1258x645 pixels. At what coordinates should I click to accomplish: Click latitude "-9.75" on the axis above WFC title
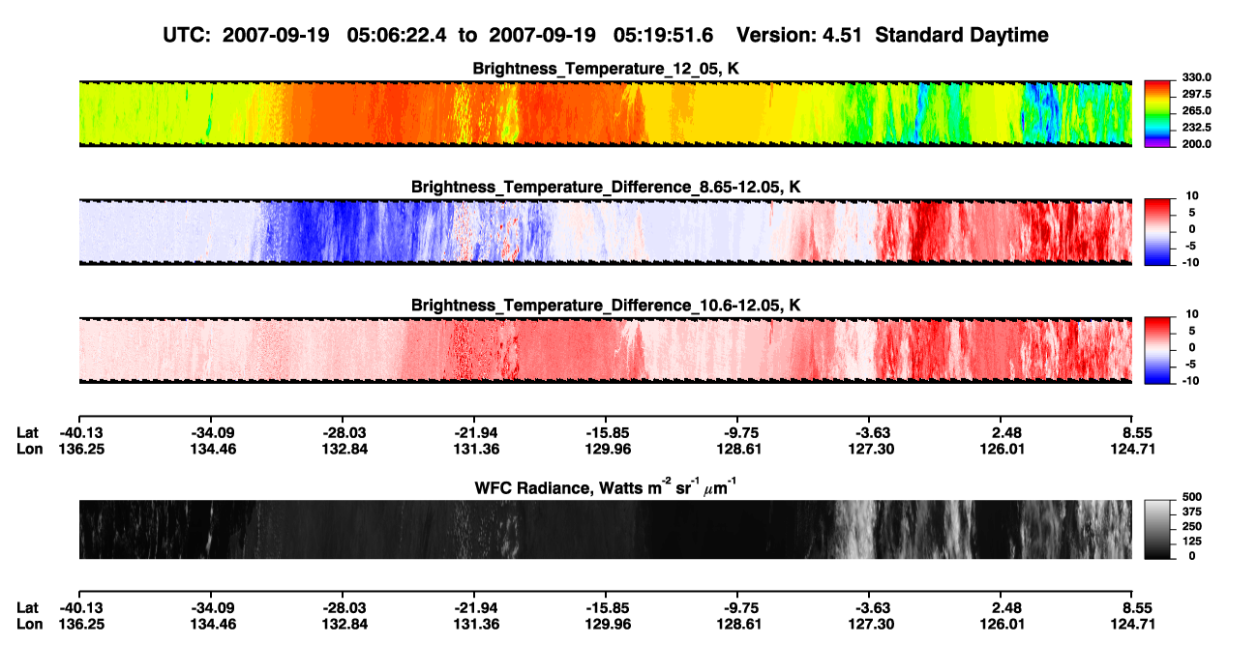tap(737, 432)
